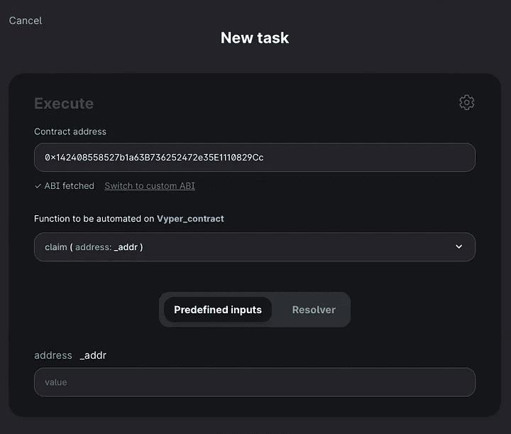
Task: Click the 'value' placeholder text
Action: point(56,382)
